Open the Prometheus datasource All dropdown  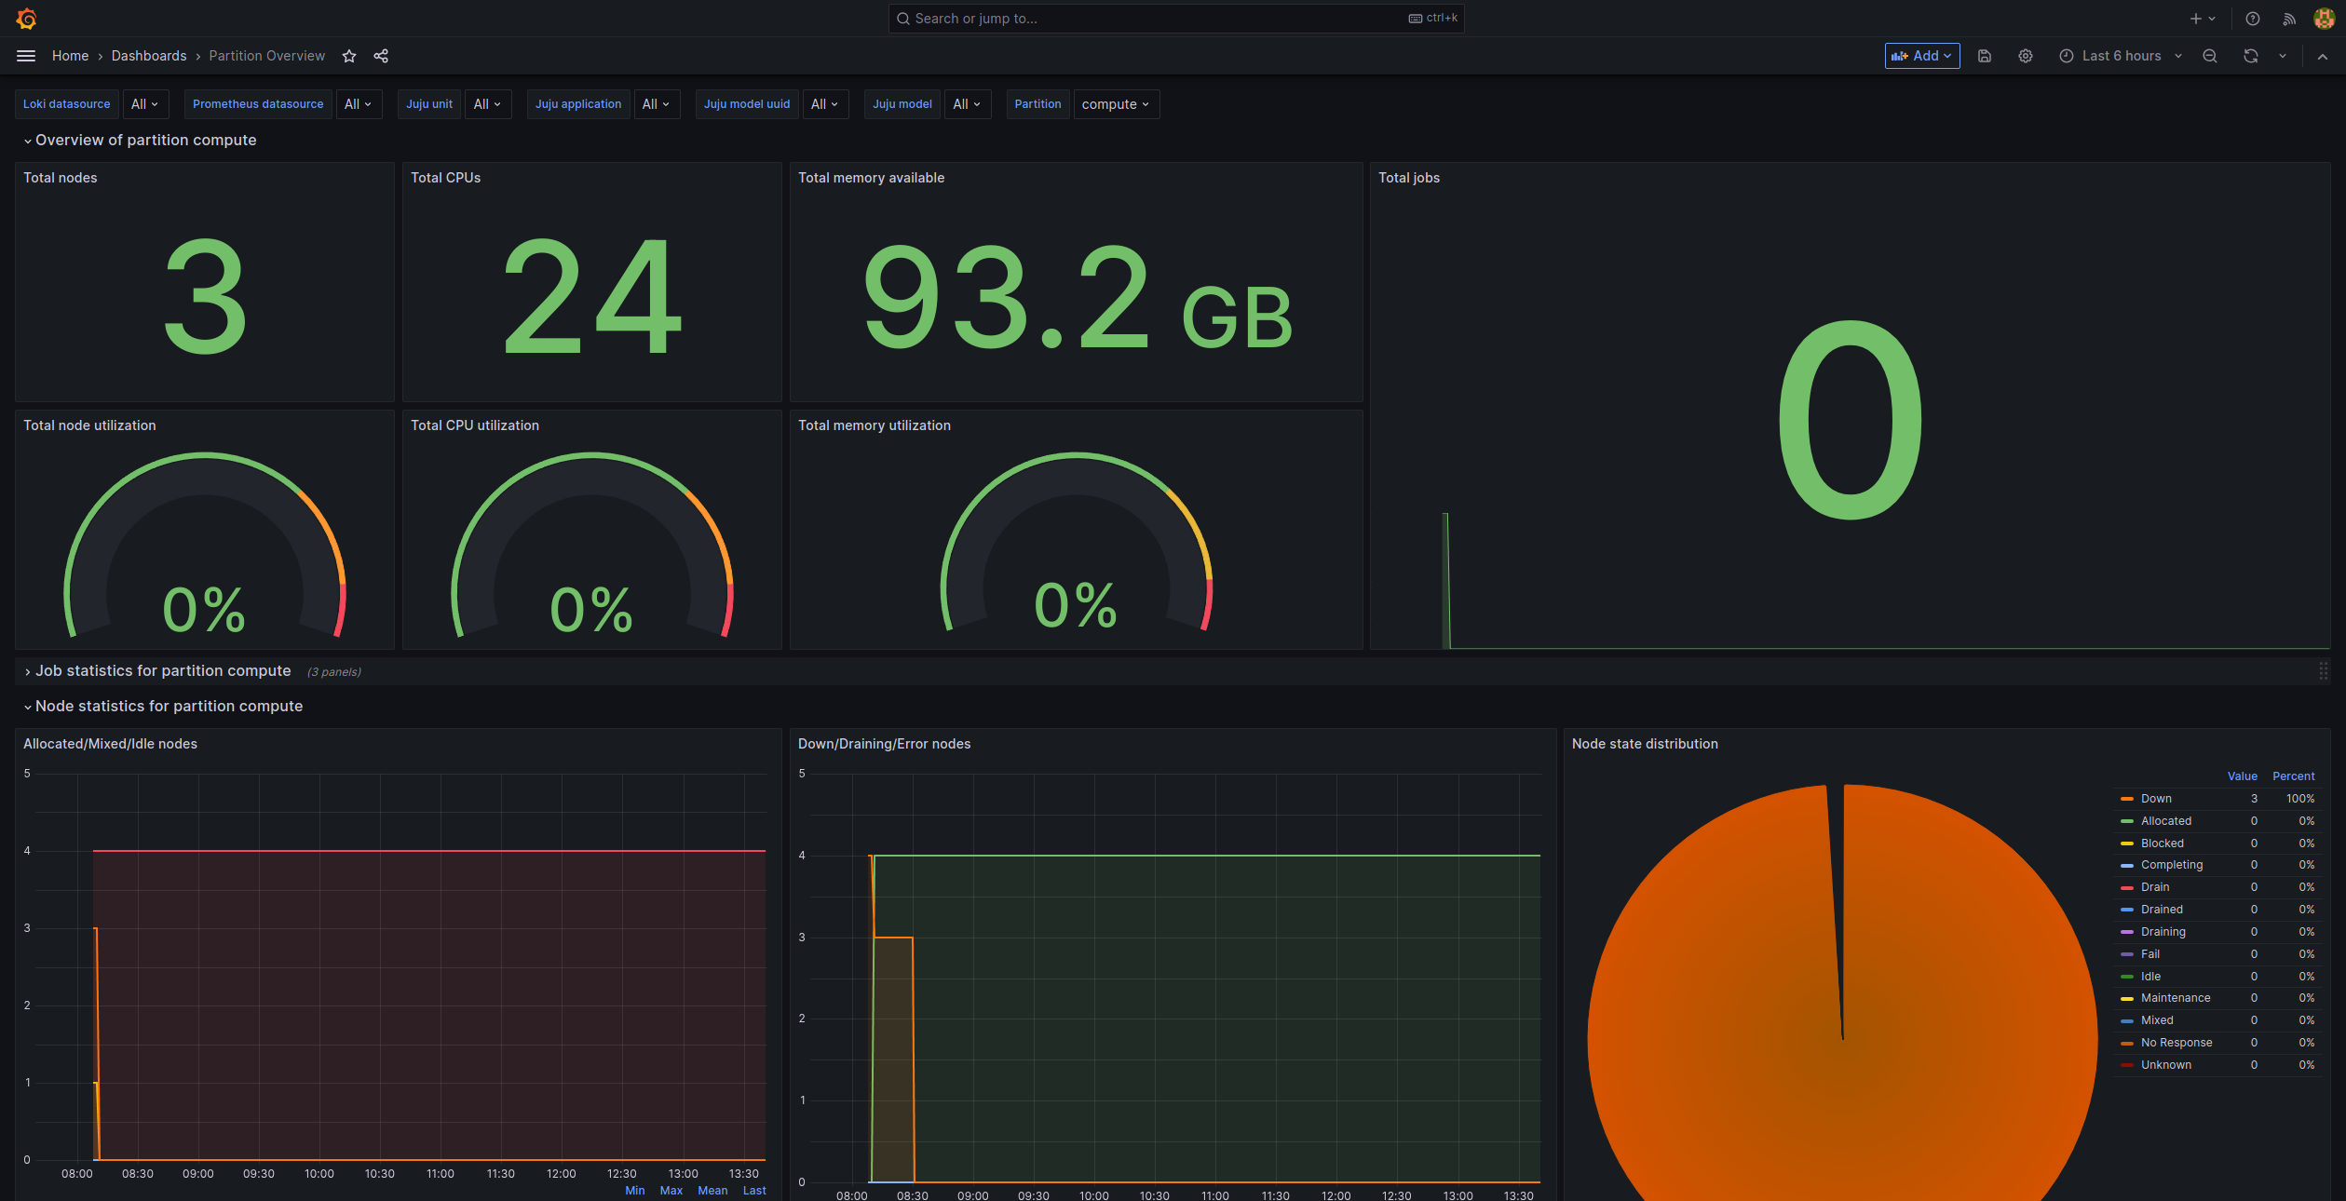point(359,104)
